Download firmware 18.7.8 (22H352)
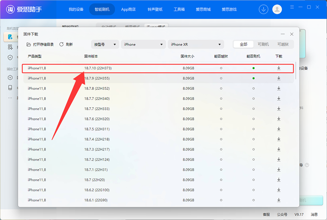The width and height of the screenshot is (327, 220). (x=279, y=88)
